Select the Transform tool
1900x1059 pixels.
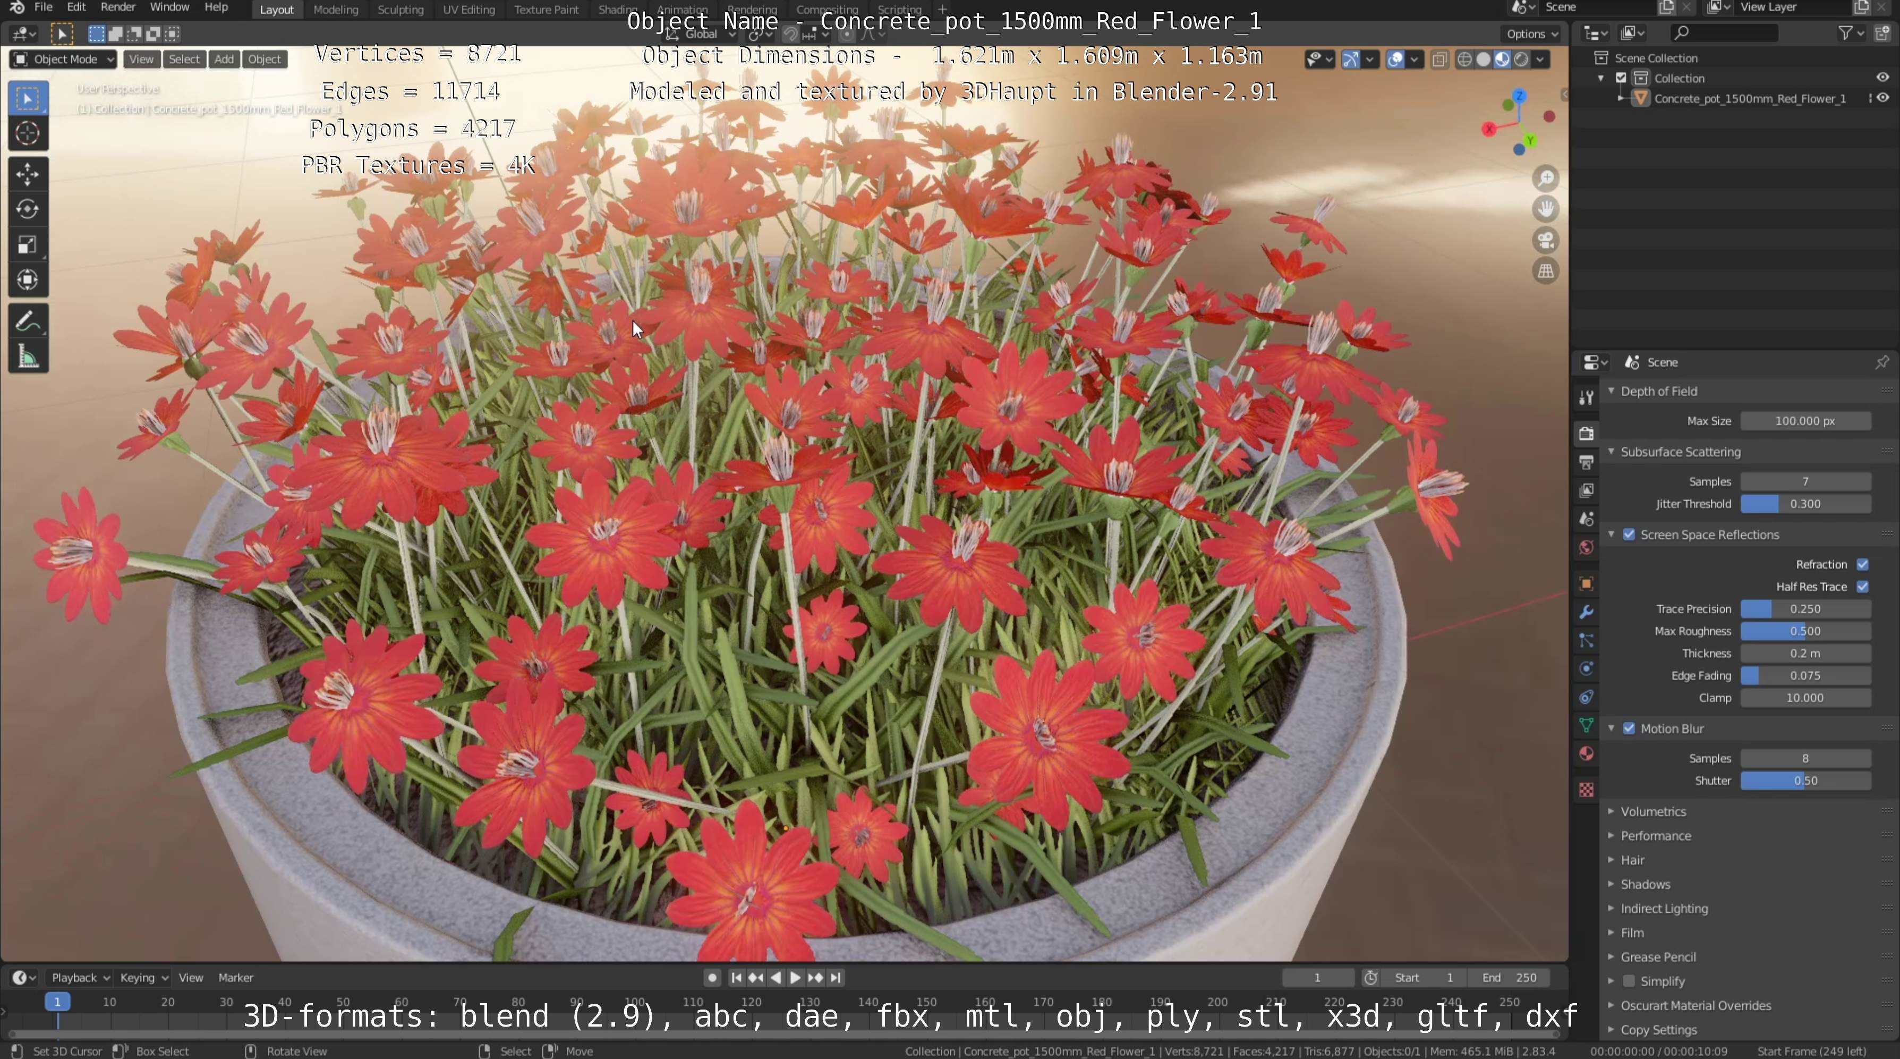click(28, 279)
